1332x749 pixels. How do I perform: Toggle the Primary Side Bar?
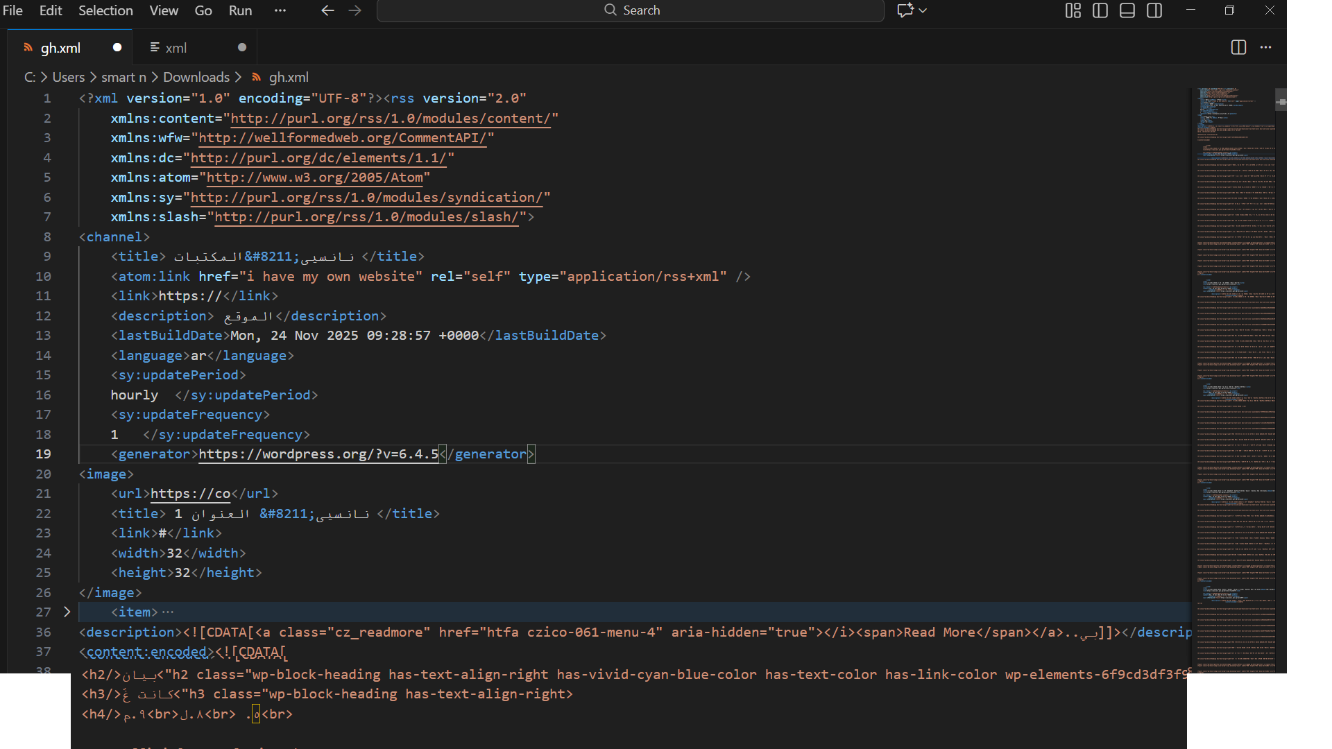click(1100, 10)
